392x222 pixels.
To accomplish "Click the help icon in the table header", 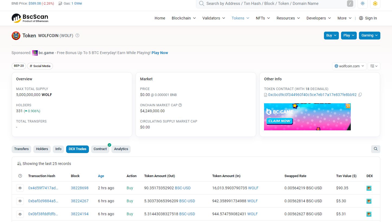I will (20, 176).
